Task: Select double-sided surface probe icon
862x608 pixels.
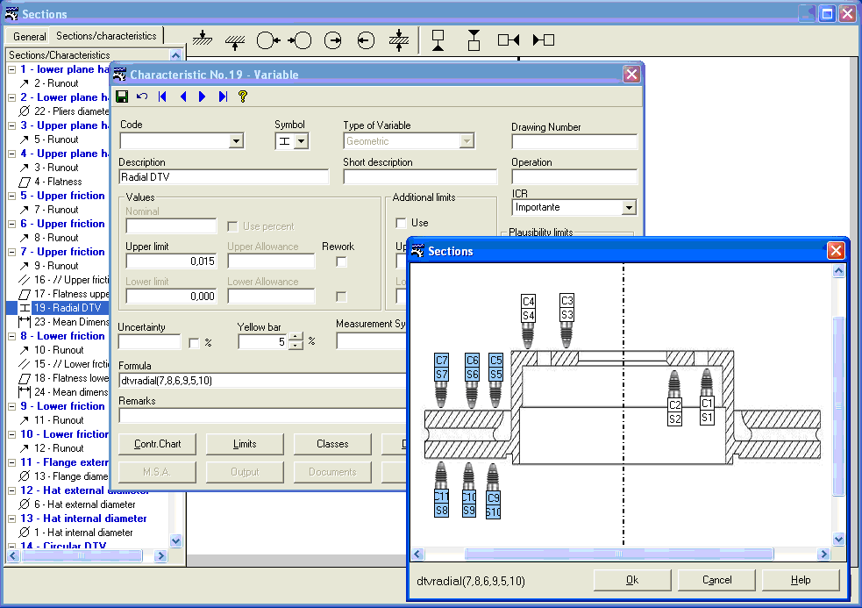Action: coord(399,40)
